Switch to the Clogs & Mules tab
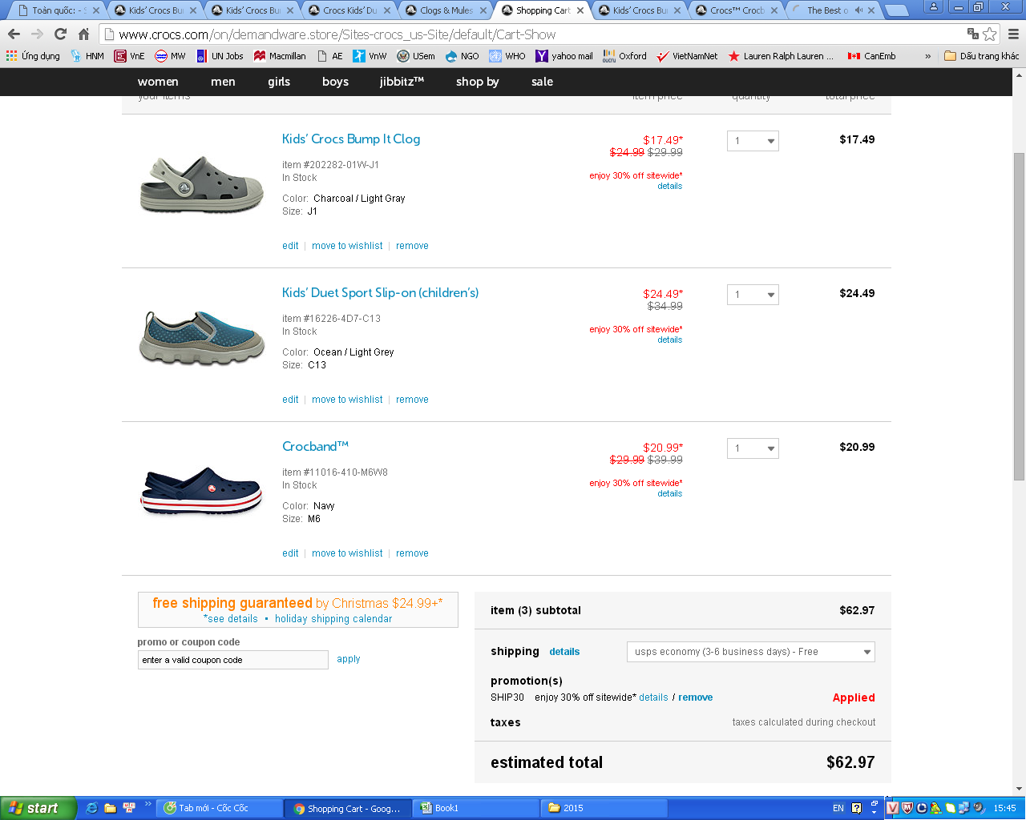Image resolution: width=1026 pixels, height=820 pixels. point(446,10)
